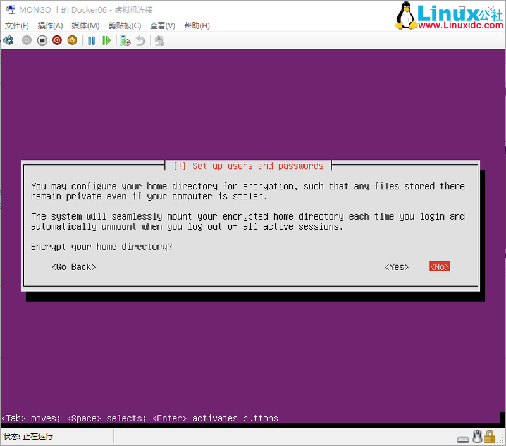Image resolution: width=506 pixels, height=446 pixels.
Task: Click the Ctrl+Alt+Del toolbar icon
Action: point(9,40)
